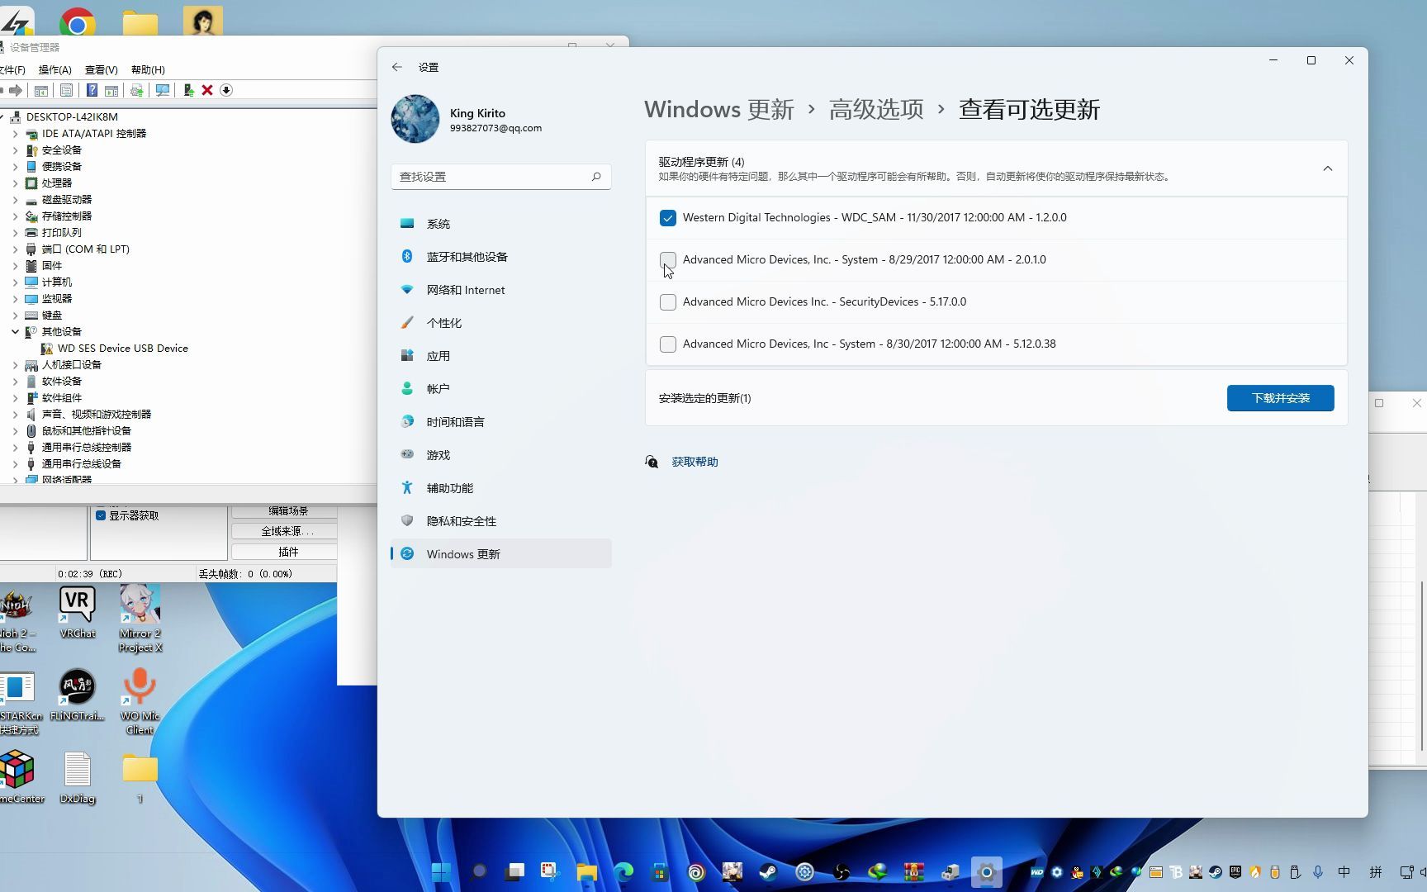Expand 人机接口设备 tree node
This screenshot has height=892, width=1427.
[x=15, y=364]
